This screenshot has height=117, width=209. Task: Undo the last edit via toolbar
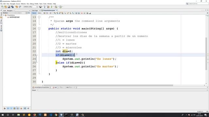click(17, 7)
